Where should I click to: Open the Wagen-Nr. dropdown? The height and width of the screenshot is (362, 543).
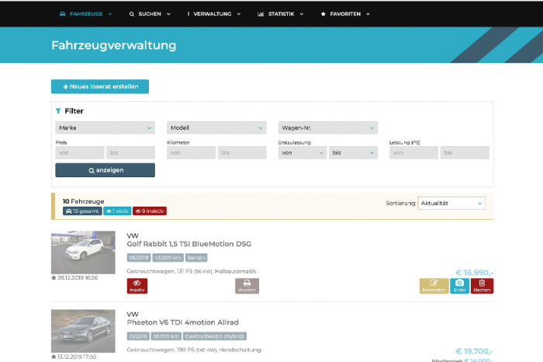(327, 127)
